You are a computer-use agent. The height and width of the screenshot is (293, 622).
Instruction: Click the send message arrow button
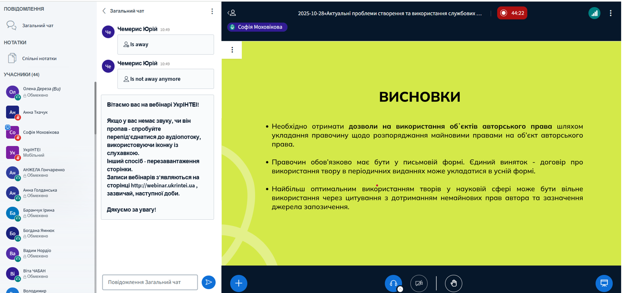(x=208, y=282)
